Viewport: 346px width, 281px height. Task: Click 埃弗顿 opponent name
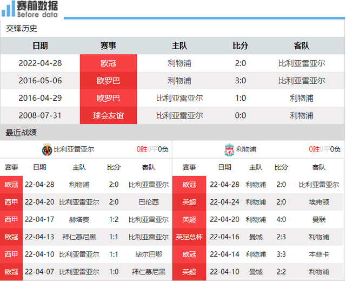coord(319,202)
